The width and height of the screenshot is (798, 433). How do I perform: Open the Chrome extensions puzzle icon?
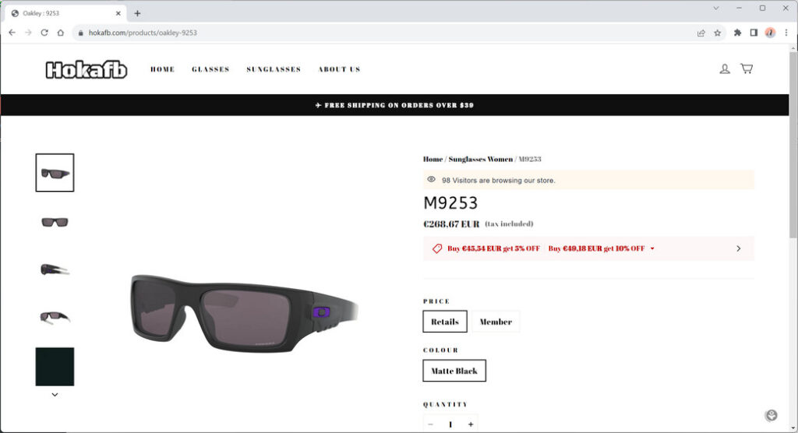pos(737,33)
